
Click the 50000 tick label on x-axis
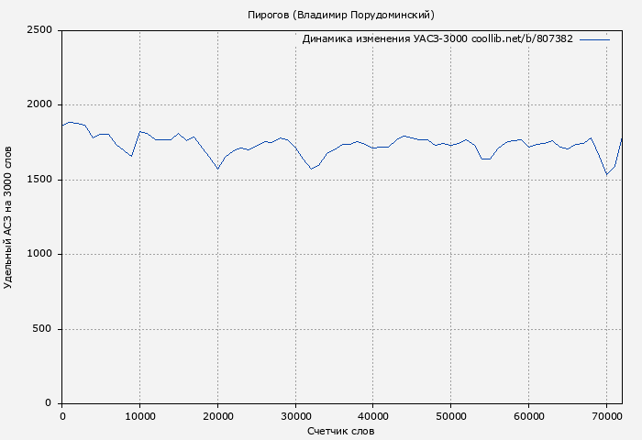click(451, 416)
